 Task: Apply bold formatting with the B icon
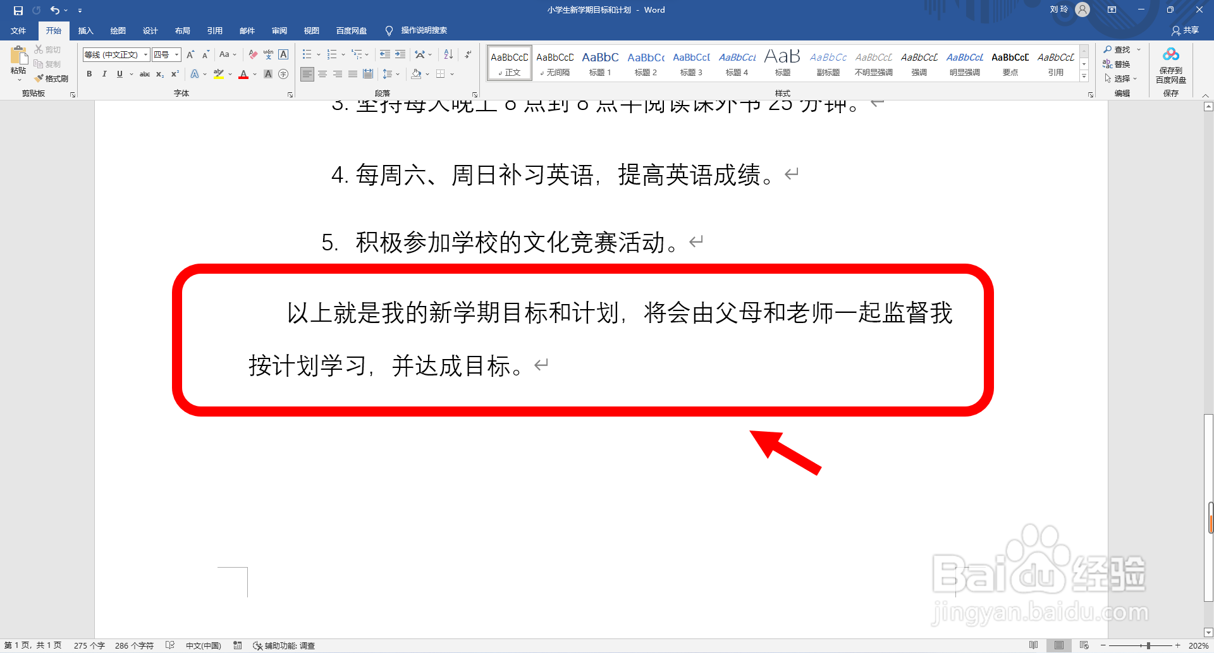89,74
